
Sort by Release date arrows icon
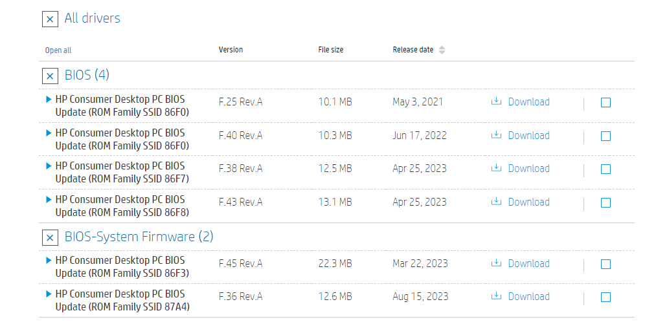(442, 50)
